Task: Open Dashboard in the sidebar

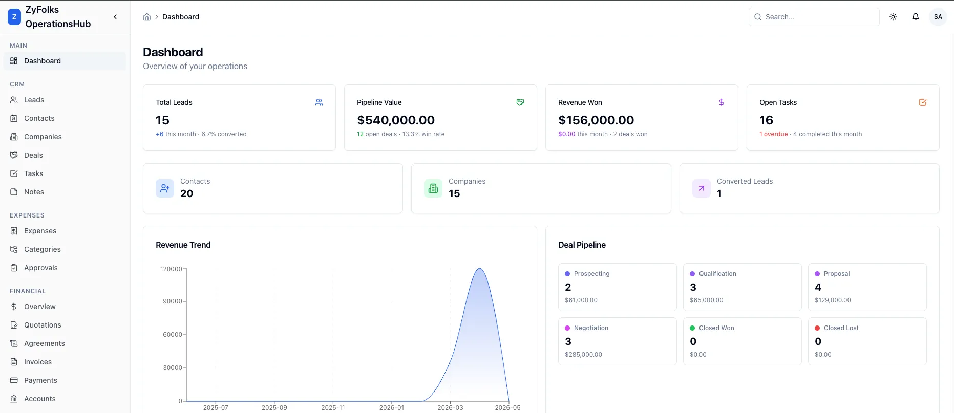Action: (x=65, y=61)
